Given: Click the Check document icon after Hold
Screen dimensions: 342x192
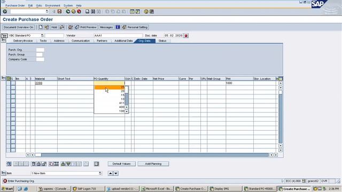Looking at the screenshot, I should point(62,27).
